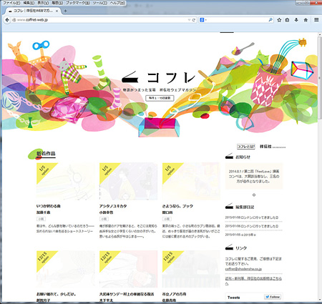This screenshot has height=304, width=322.
Task: Open the 市立ノアの方舟 thumbnail
Action: click(191, 269)
